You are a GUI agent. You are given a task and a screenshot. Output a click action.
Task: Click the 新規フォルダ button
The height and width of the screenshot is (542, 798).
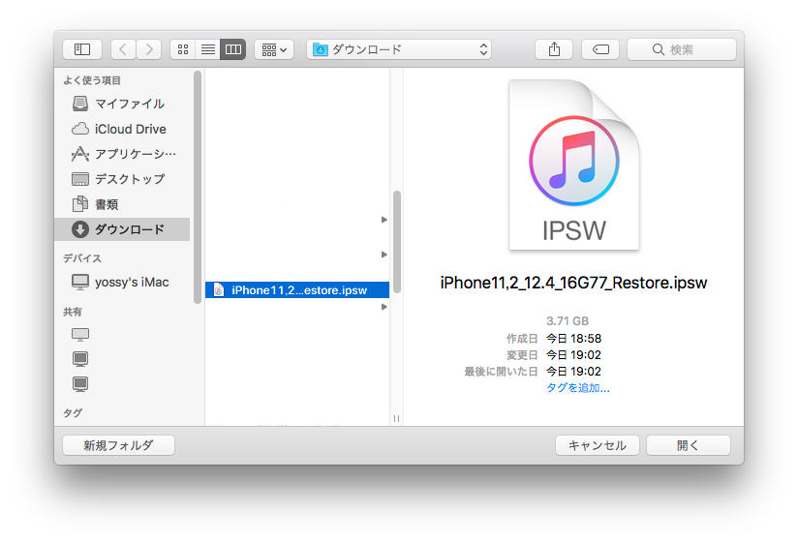(x=118, y=445)
